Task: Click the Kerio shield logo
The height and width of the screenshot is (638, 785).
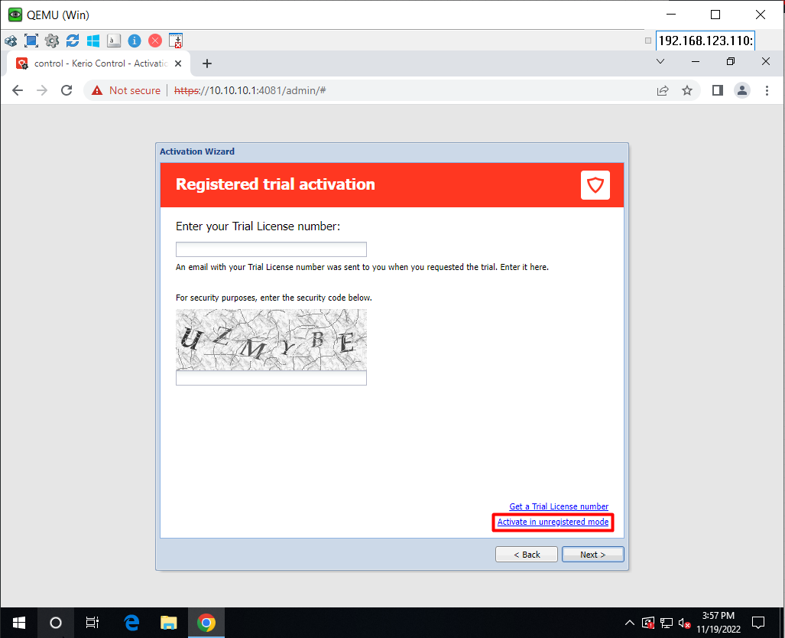Action: pos(595,185)
